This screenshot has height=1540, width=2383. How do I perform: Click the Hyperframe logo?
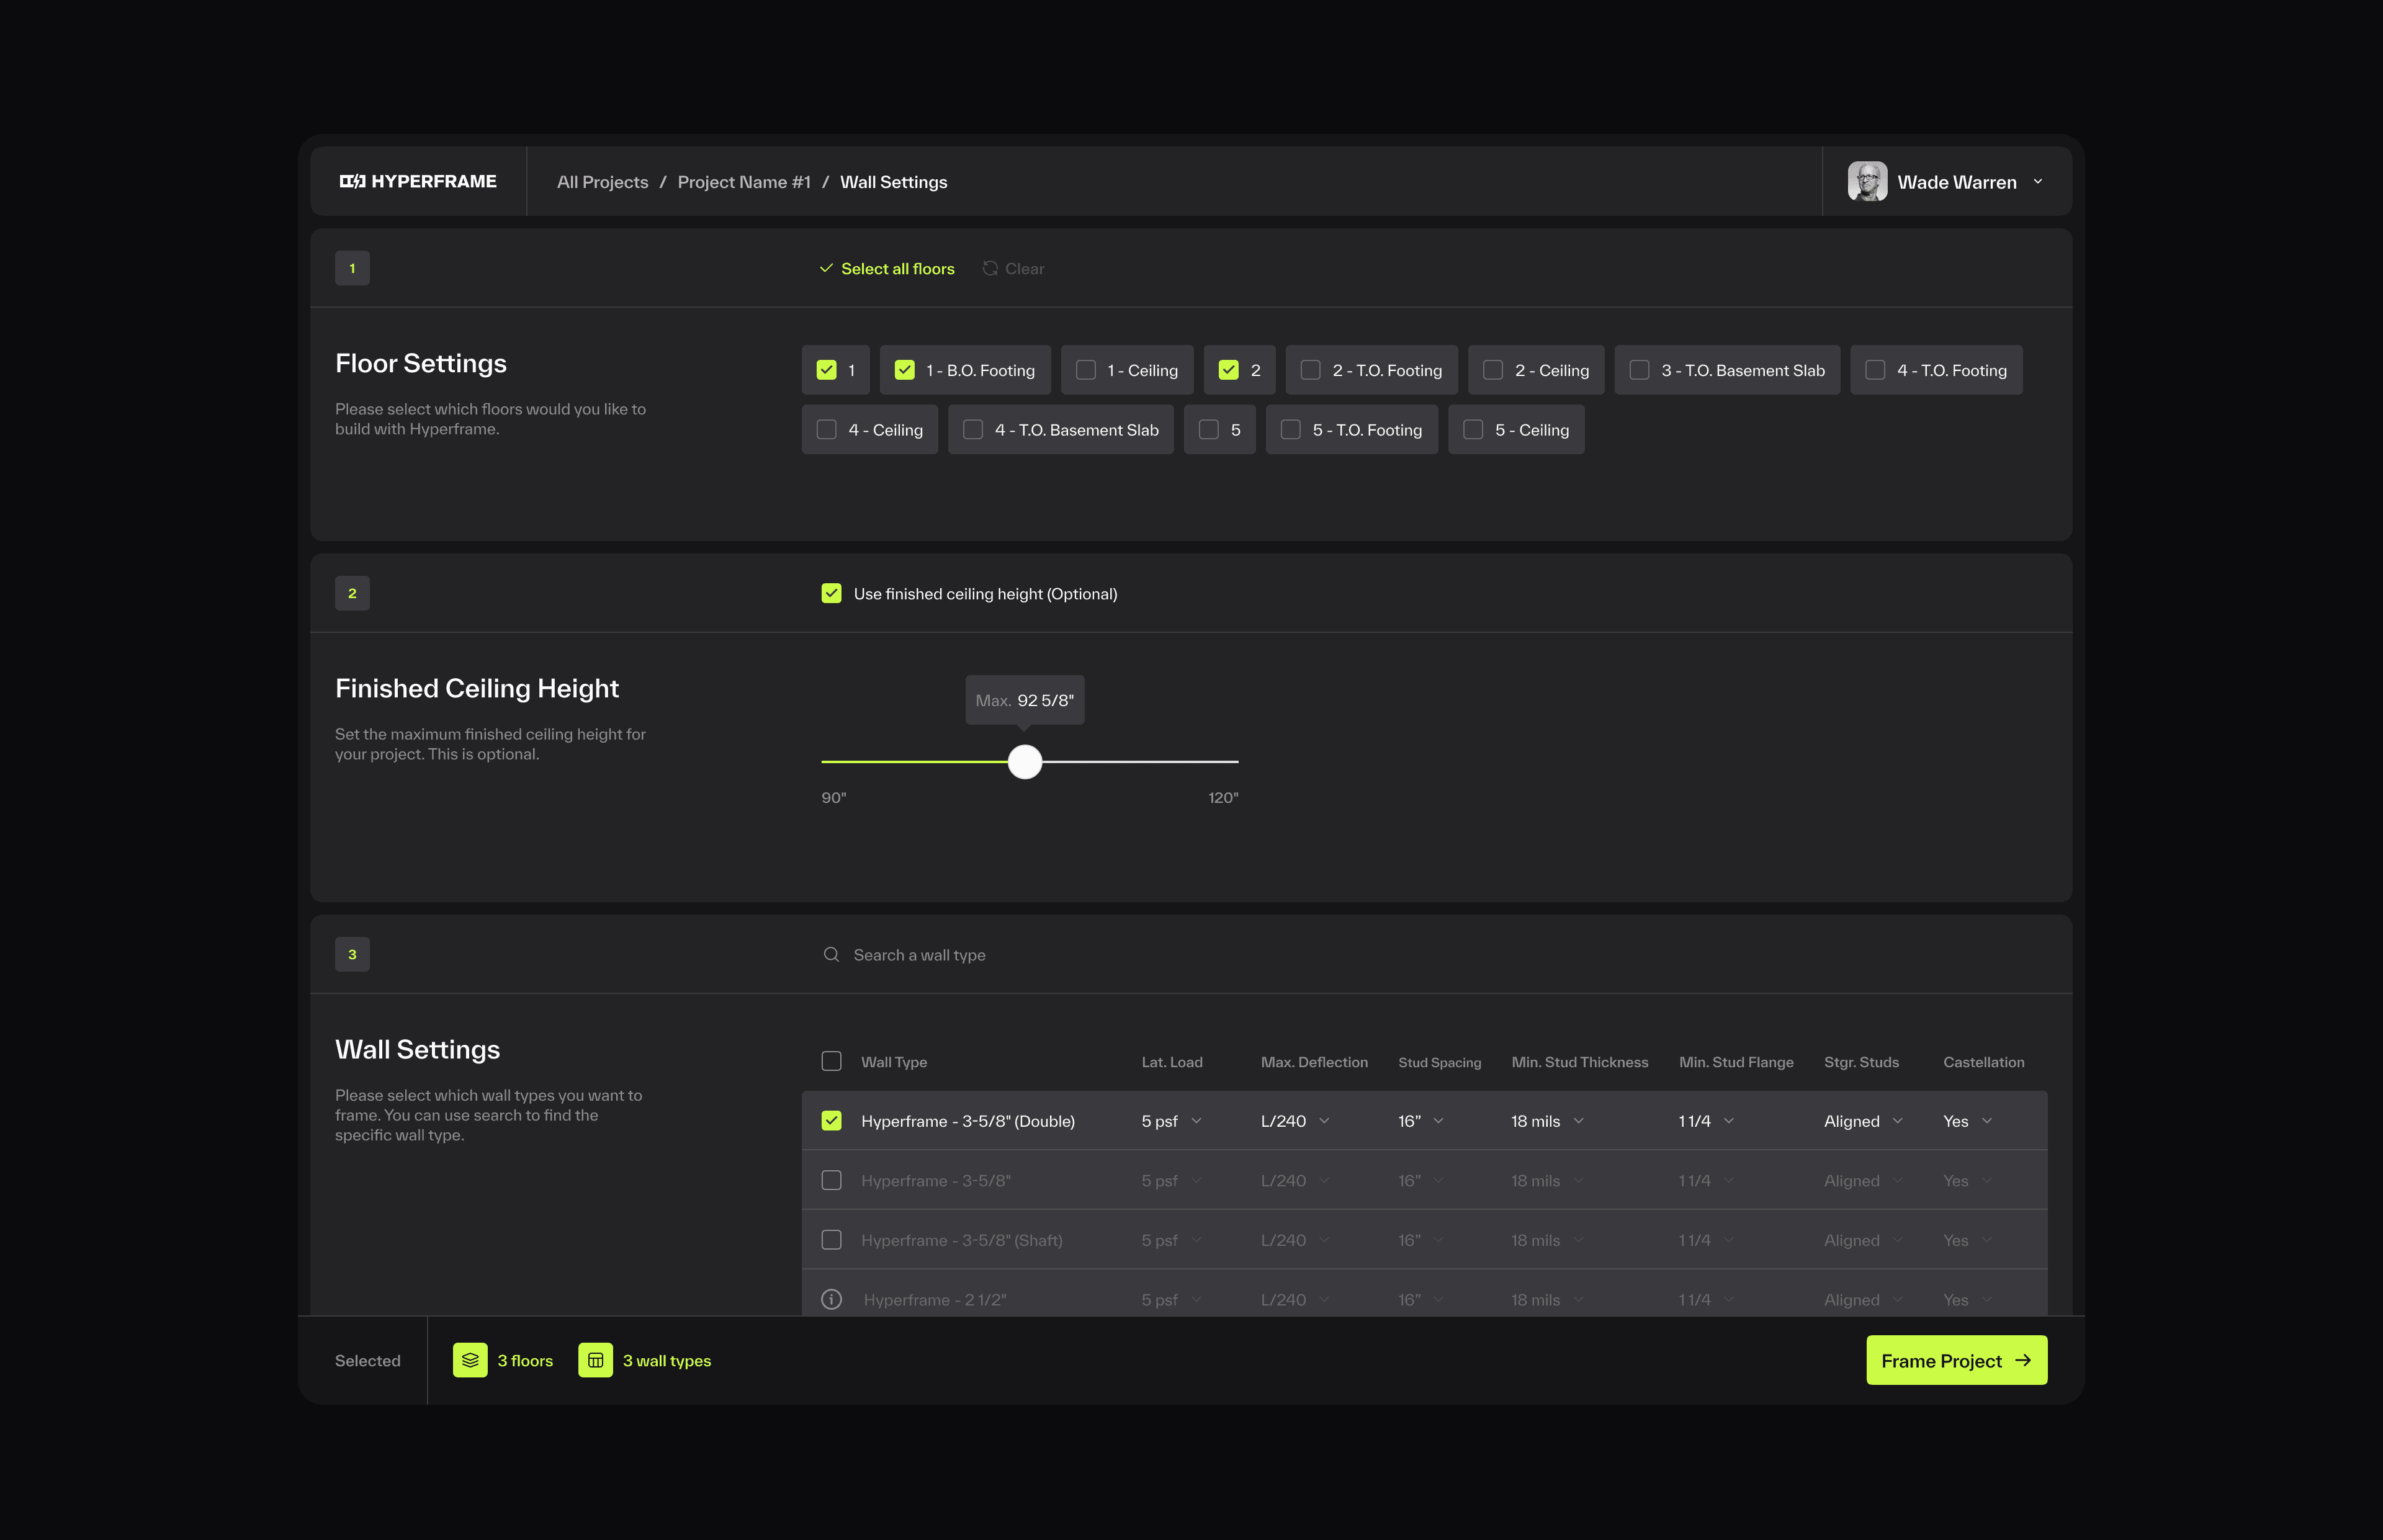point(418,181)
